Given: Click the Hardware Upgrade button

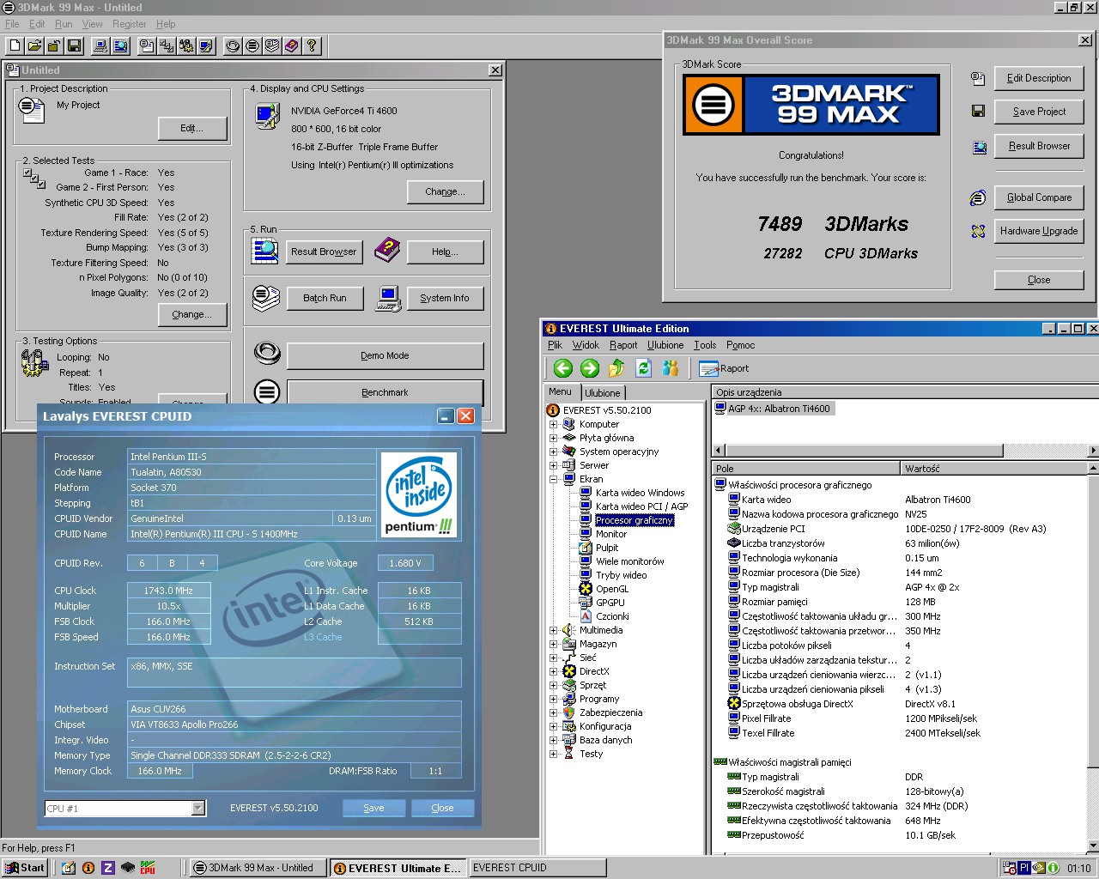Looking at the screenshot, I should click(x=1039, y=231).
